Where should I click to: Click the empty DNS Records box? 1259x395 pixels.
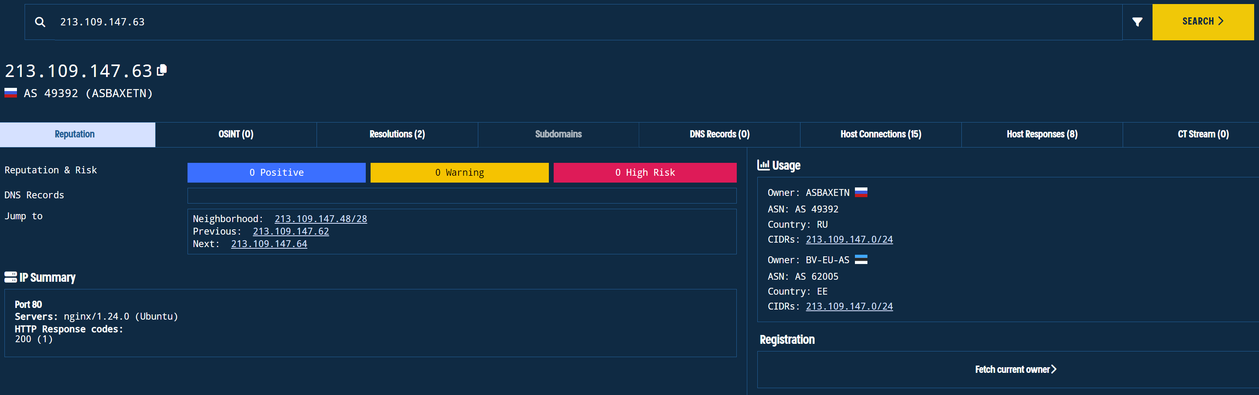tap(462, 196)
